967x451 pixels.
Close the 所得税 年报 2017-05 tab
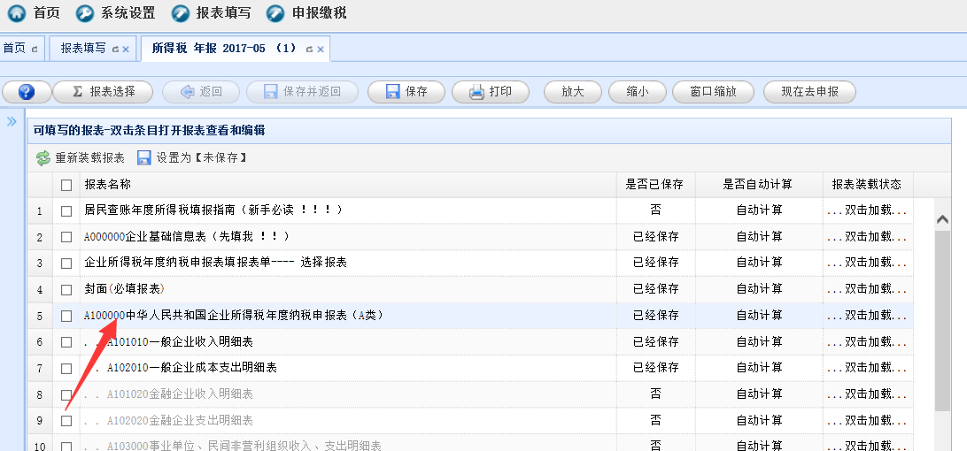(320, 50)
